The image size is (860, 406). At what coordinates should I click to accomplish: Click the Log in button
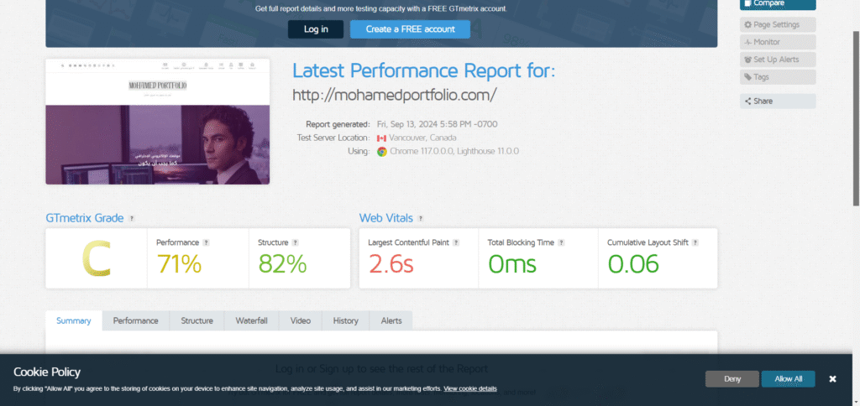coord(316,29)
